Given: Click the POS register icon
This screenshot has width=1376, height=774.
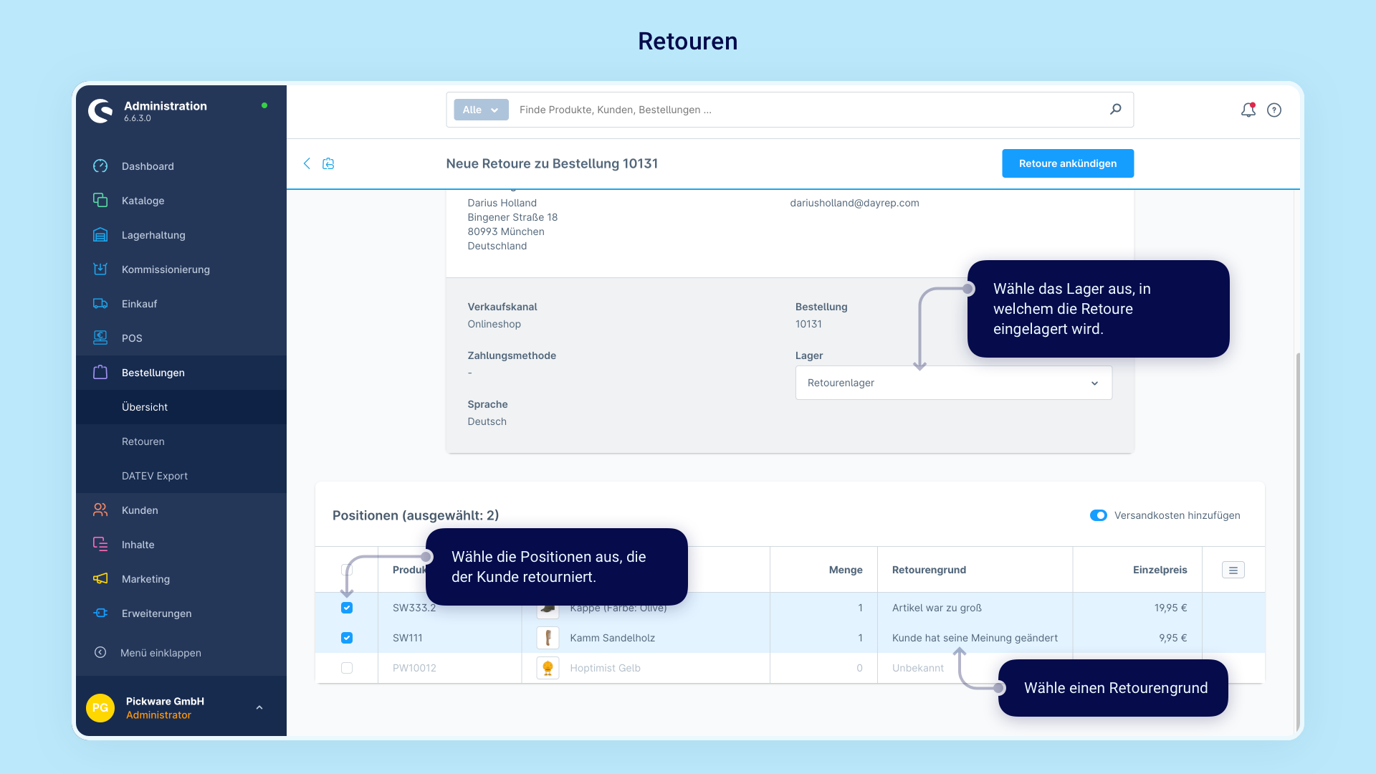Looking at the screenshot, I should (x=100, y=338).
